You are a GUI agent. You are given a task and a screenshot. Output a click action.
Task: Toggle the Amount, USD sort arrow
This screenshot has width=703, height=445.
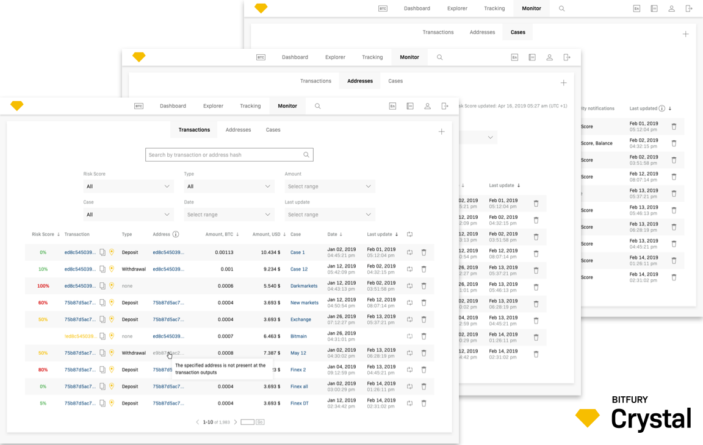click(x=283, y=234)
